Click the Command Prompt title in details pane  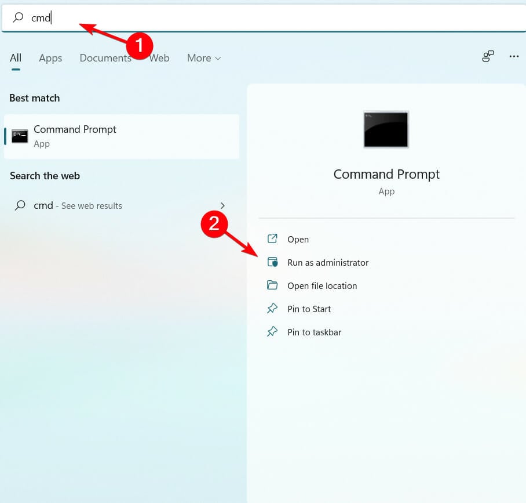coord(386,174)
